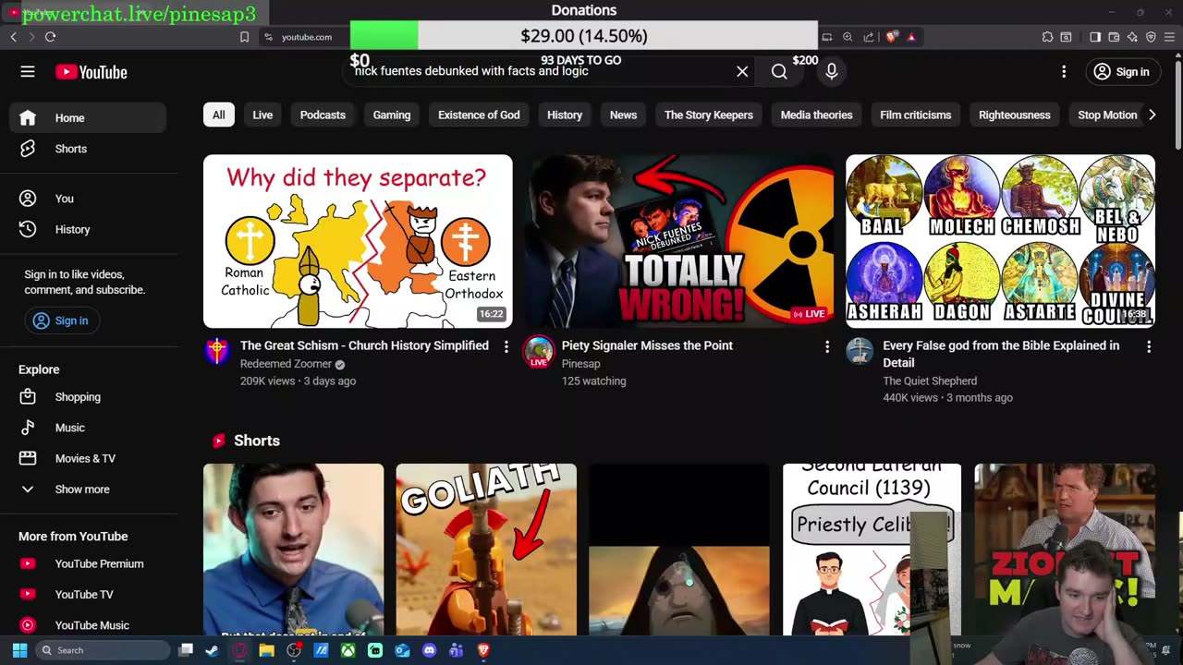Screen dimensions: 1183x665
Task: Open the You section in sidebar
Action: 89,199
